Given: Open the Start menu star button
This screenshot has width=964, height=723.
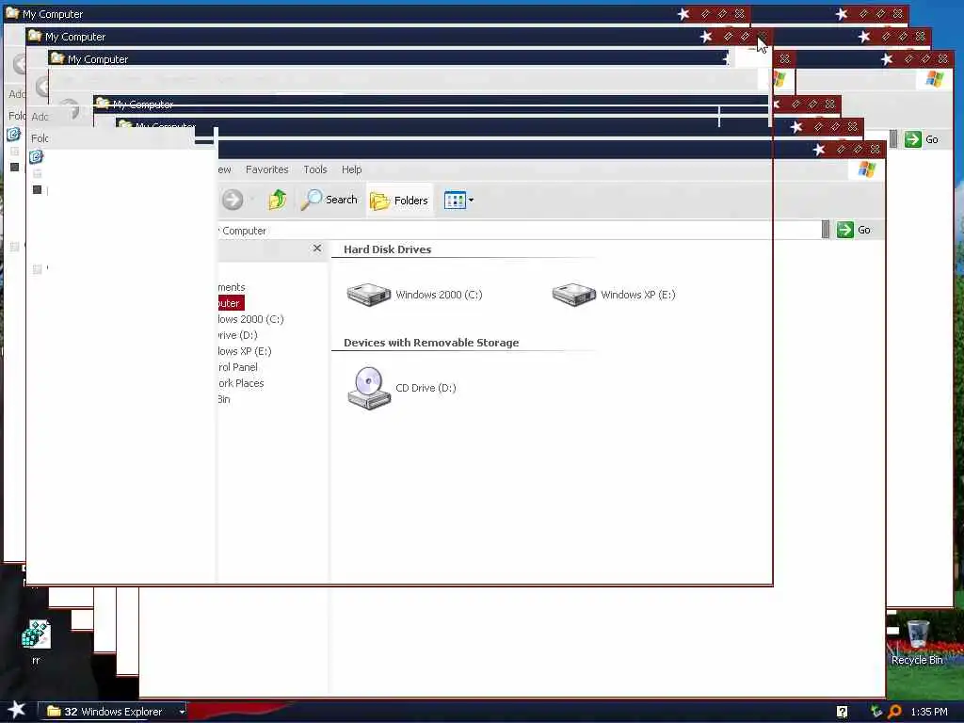Looking at the screenshot, I should tap(16, 710).
